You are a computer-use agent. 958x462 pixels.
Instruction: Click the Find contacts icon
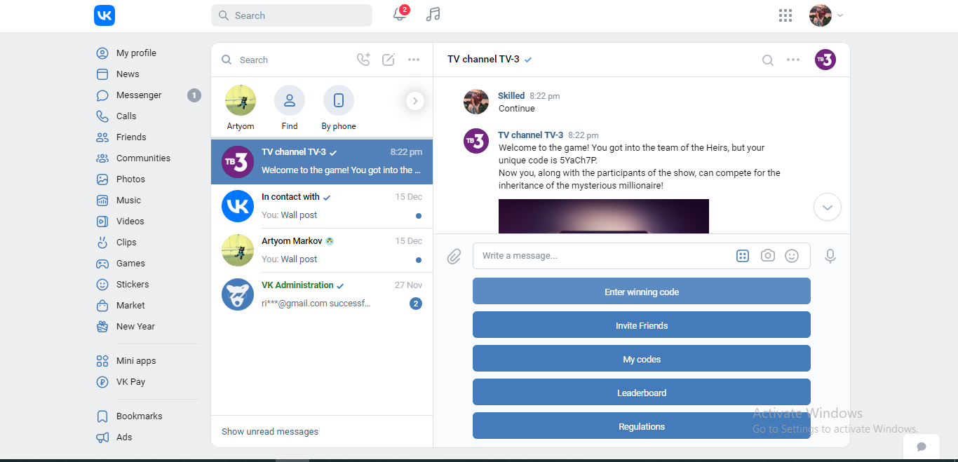pyautogui.click(x=290, y=100)
